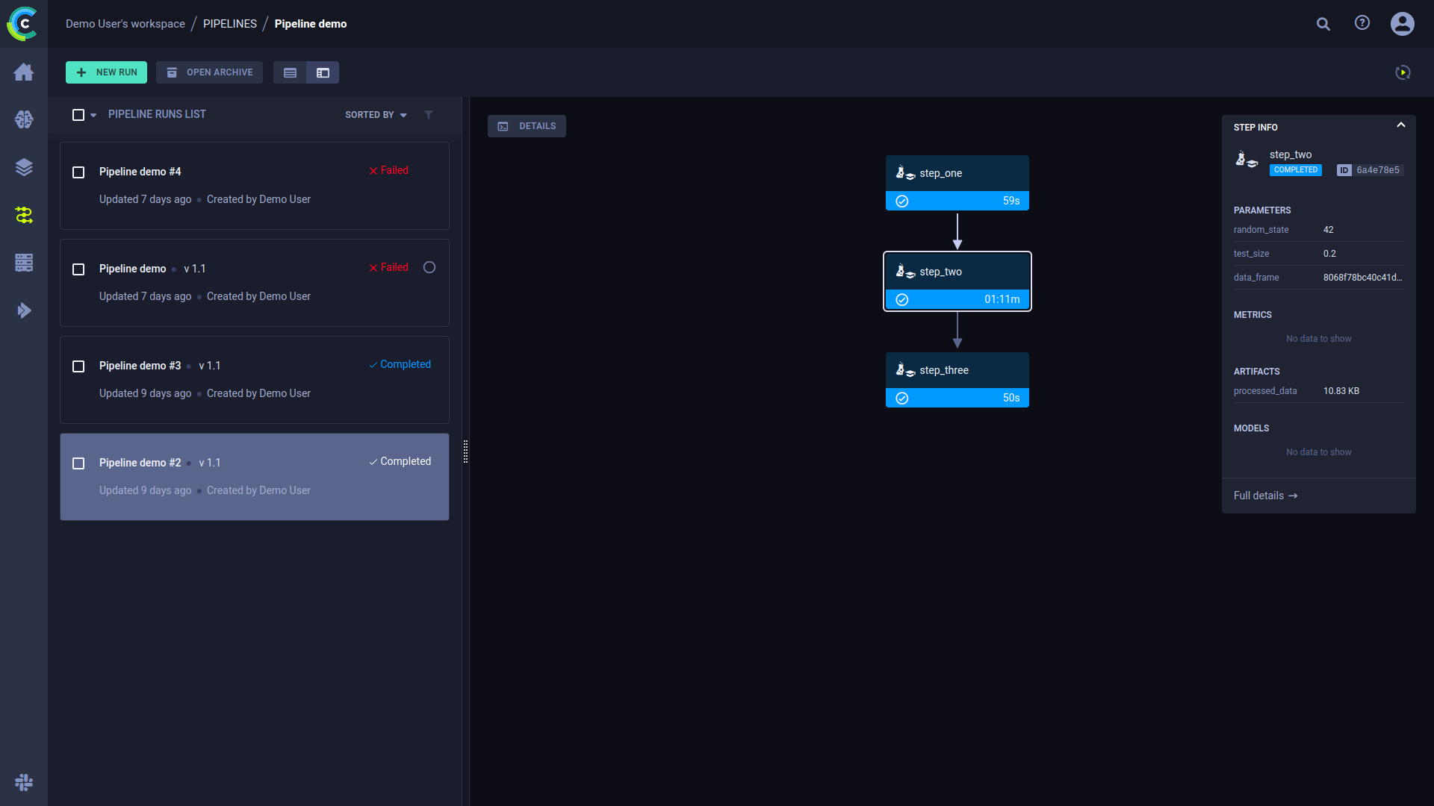Open the user profile avatar

tap(1402, 24)
